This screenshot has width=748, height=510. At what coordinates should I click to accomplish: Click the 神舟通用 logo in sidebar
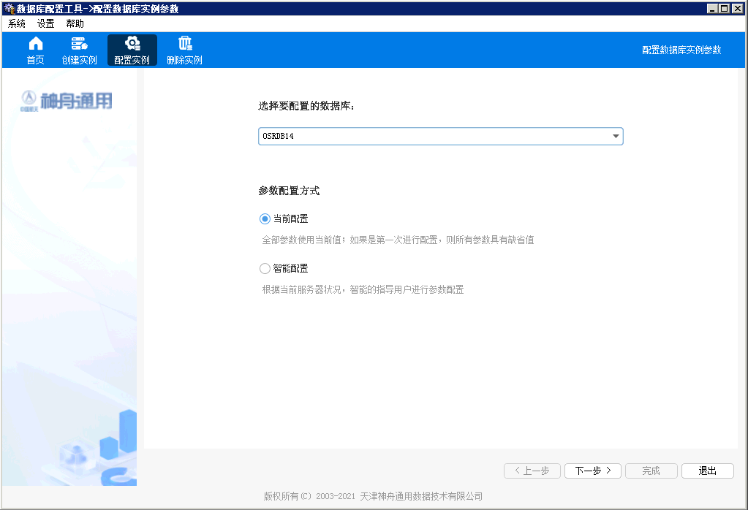point(67,101)
